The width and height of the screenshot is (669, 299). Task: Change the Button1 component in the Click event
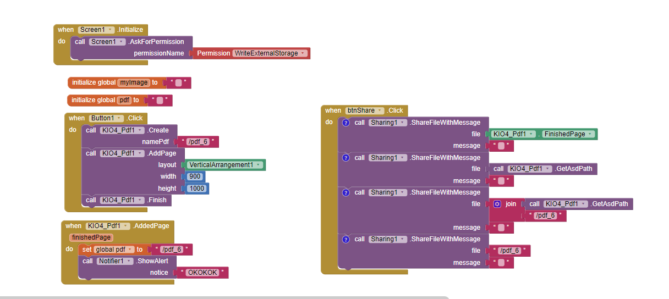tap(118, 118)
